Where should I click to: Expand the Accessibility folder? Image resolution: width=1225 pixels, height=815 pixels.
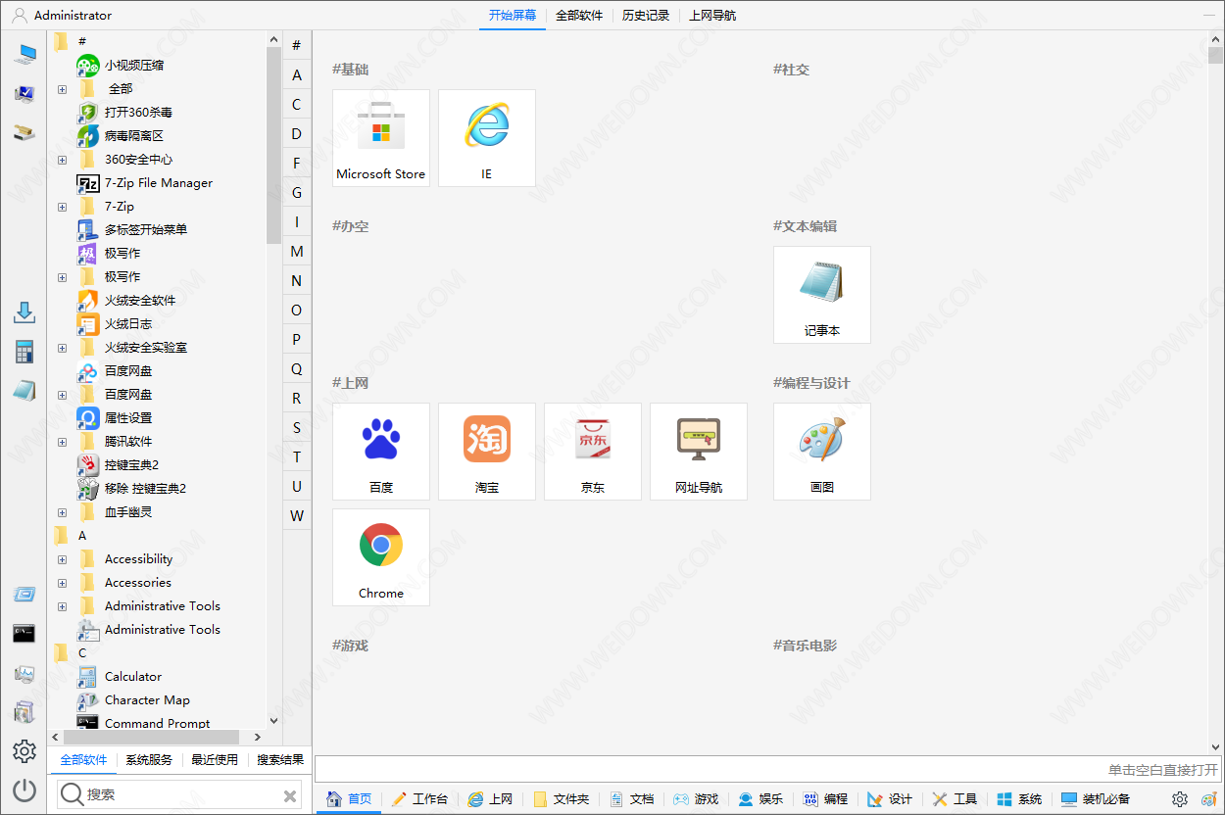click(62, 559)
